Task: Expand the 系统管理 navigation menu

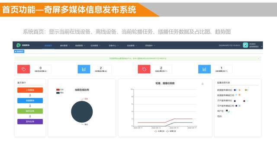Action: click(132, 45)
